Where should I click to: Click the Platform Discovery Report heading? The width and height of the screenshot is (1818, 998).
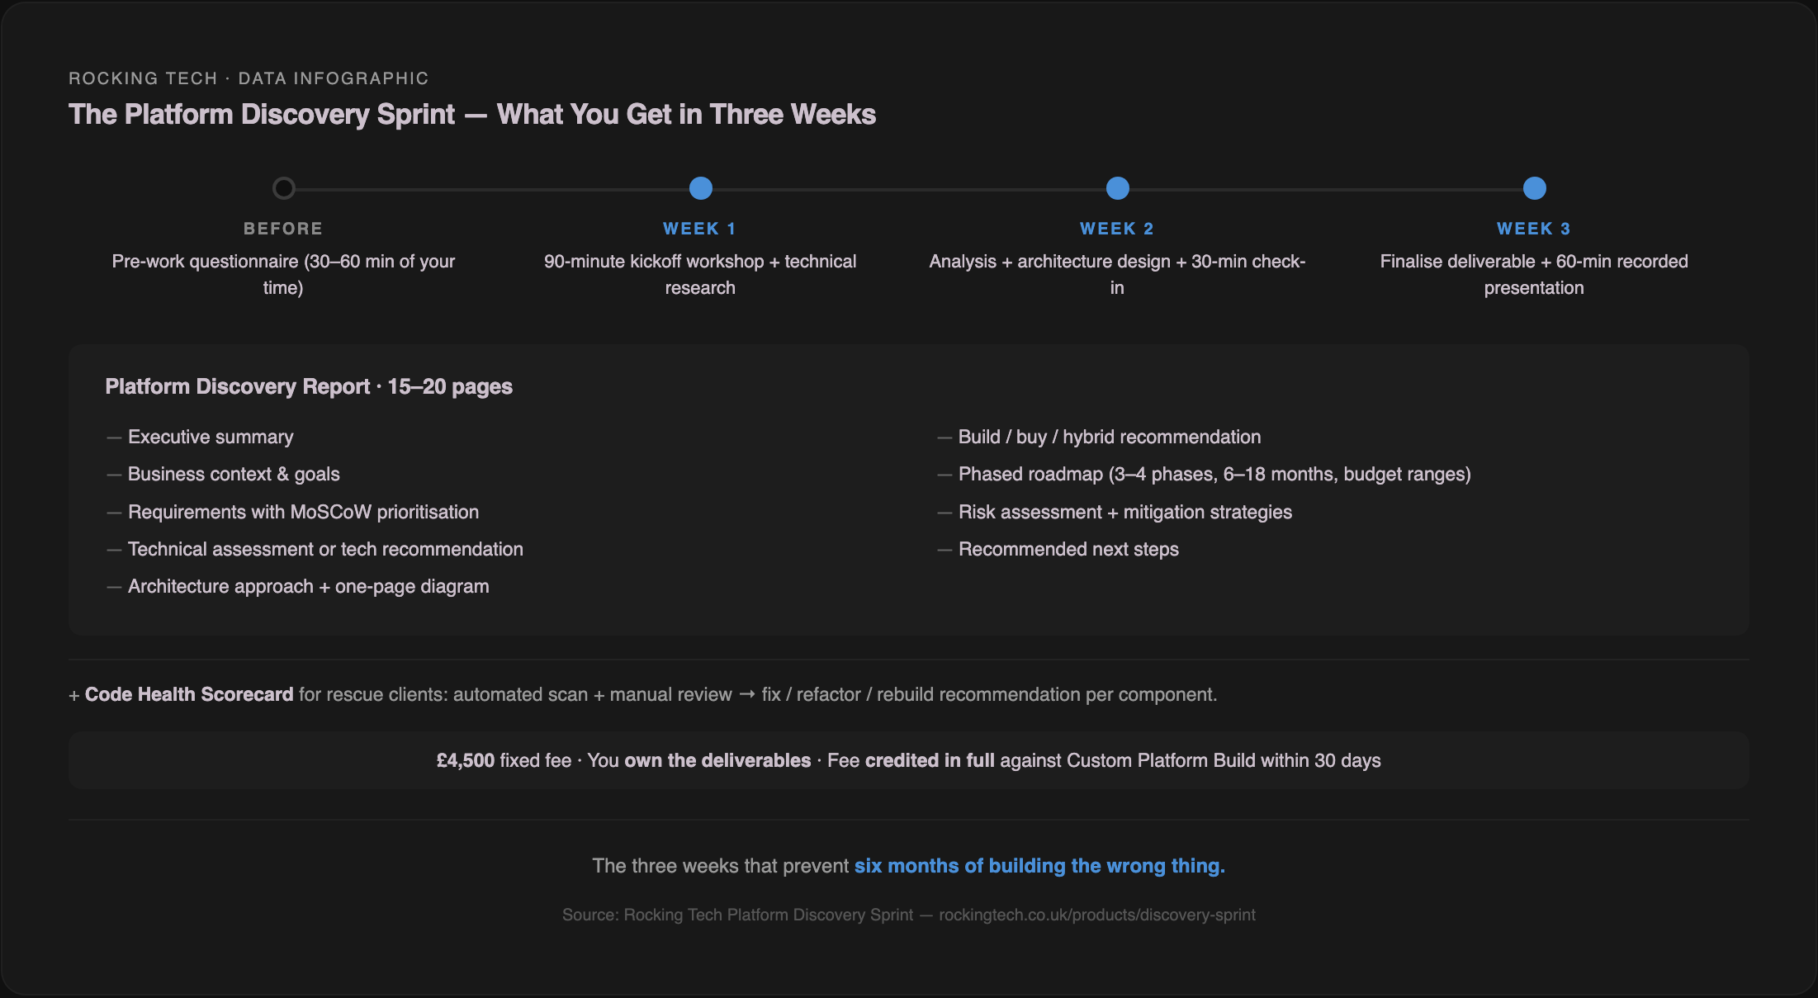click(309, 386)
